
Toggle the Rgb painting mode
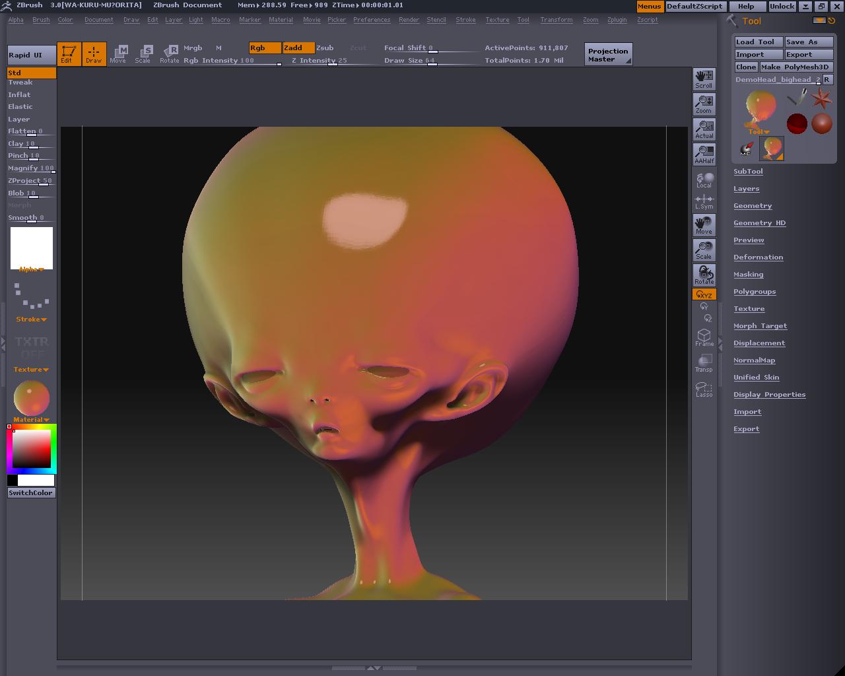(265, 48)
